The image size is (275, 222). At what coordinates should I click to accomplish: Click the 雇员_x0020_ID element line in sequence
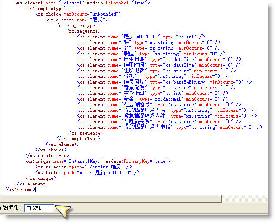(141, 37)
